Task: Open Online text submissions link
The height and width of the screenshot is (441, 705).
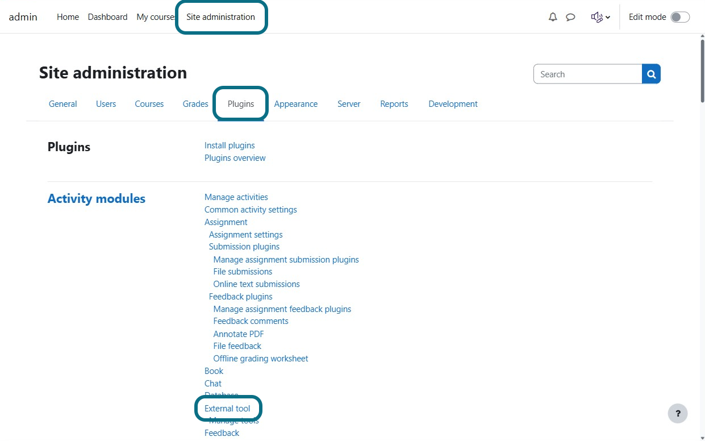Action: coord(257,284)
